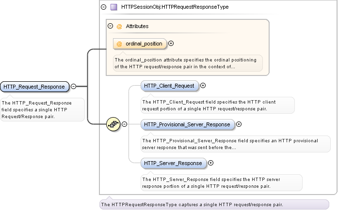Click the ordinal_position attribute description text
Image resolution: width=338 pixels, height=211 pixels.
(x=187, y=63)
